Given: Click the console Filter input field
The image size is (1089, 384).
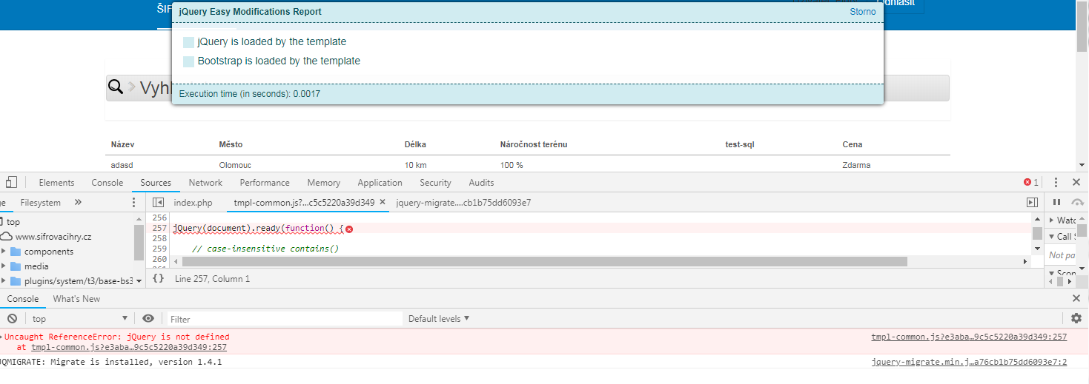Looking at the screenshot, I should (284, 319).
